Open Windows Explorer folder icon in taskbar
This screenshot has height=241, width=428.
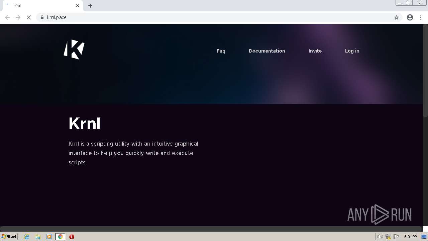click(38, 237)
